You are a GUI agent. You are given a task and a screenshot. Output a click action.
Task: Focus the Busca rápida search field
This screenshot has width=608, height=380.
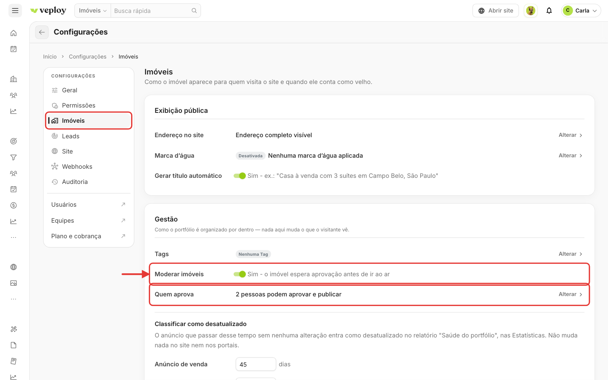[x=151, y=11]
